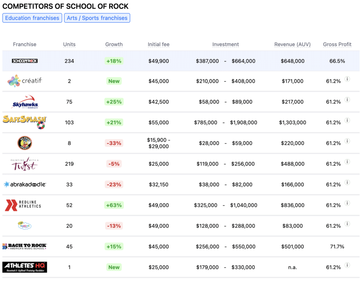362x282 pixels.
Task: Click the n.a. revenue value
Action: pos(292,267)
